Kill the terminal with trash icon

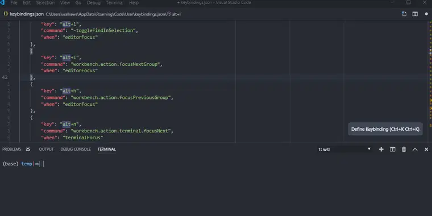click(x=404, y=149)
